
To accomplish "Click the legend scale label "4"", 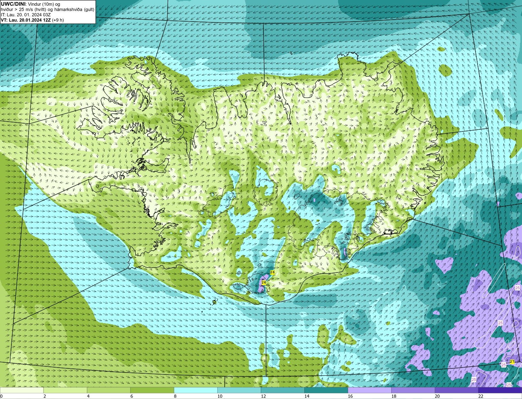I will [x=88, y=396].
